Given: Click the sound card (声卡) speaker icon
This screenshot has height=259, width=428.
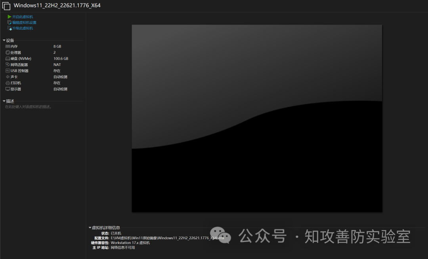Looking at the screenshot, I should pos(8,77).
